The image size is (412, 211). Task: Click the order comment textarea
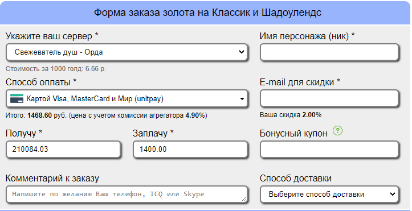127,195
